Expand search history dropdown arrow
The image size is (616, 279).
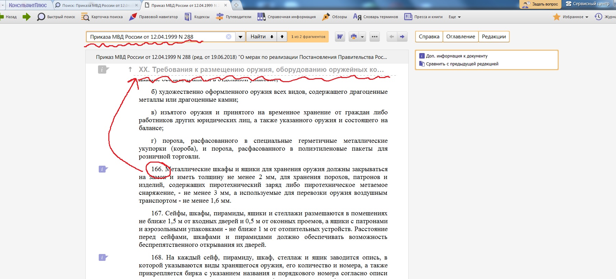click(x=240, y=37)
